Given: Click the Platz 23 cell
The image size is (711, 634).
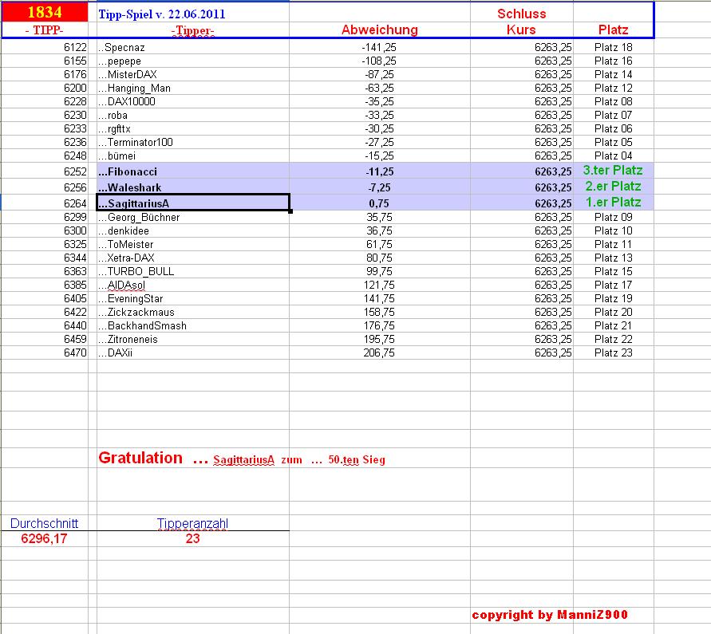Looking at the screenshot, I should [x=613, y=353].
